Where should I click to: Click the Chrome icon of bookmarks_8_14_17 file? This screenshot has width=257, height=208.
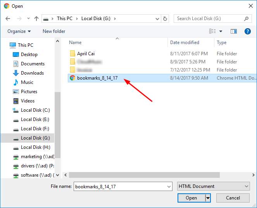72,78
